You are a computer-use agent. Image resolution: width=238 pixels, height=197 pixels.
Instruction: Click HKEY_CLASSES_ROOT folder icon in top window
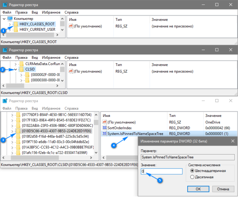(16, 24)
